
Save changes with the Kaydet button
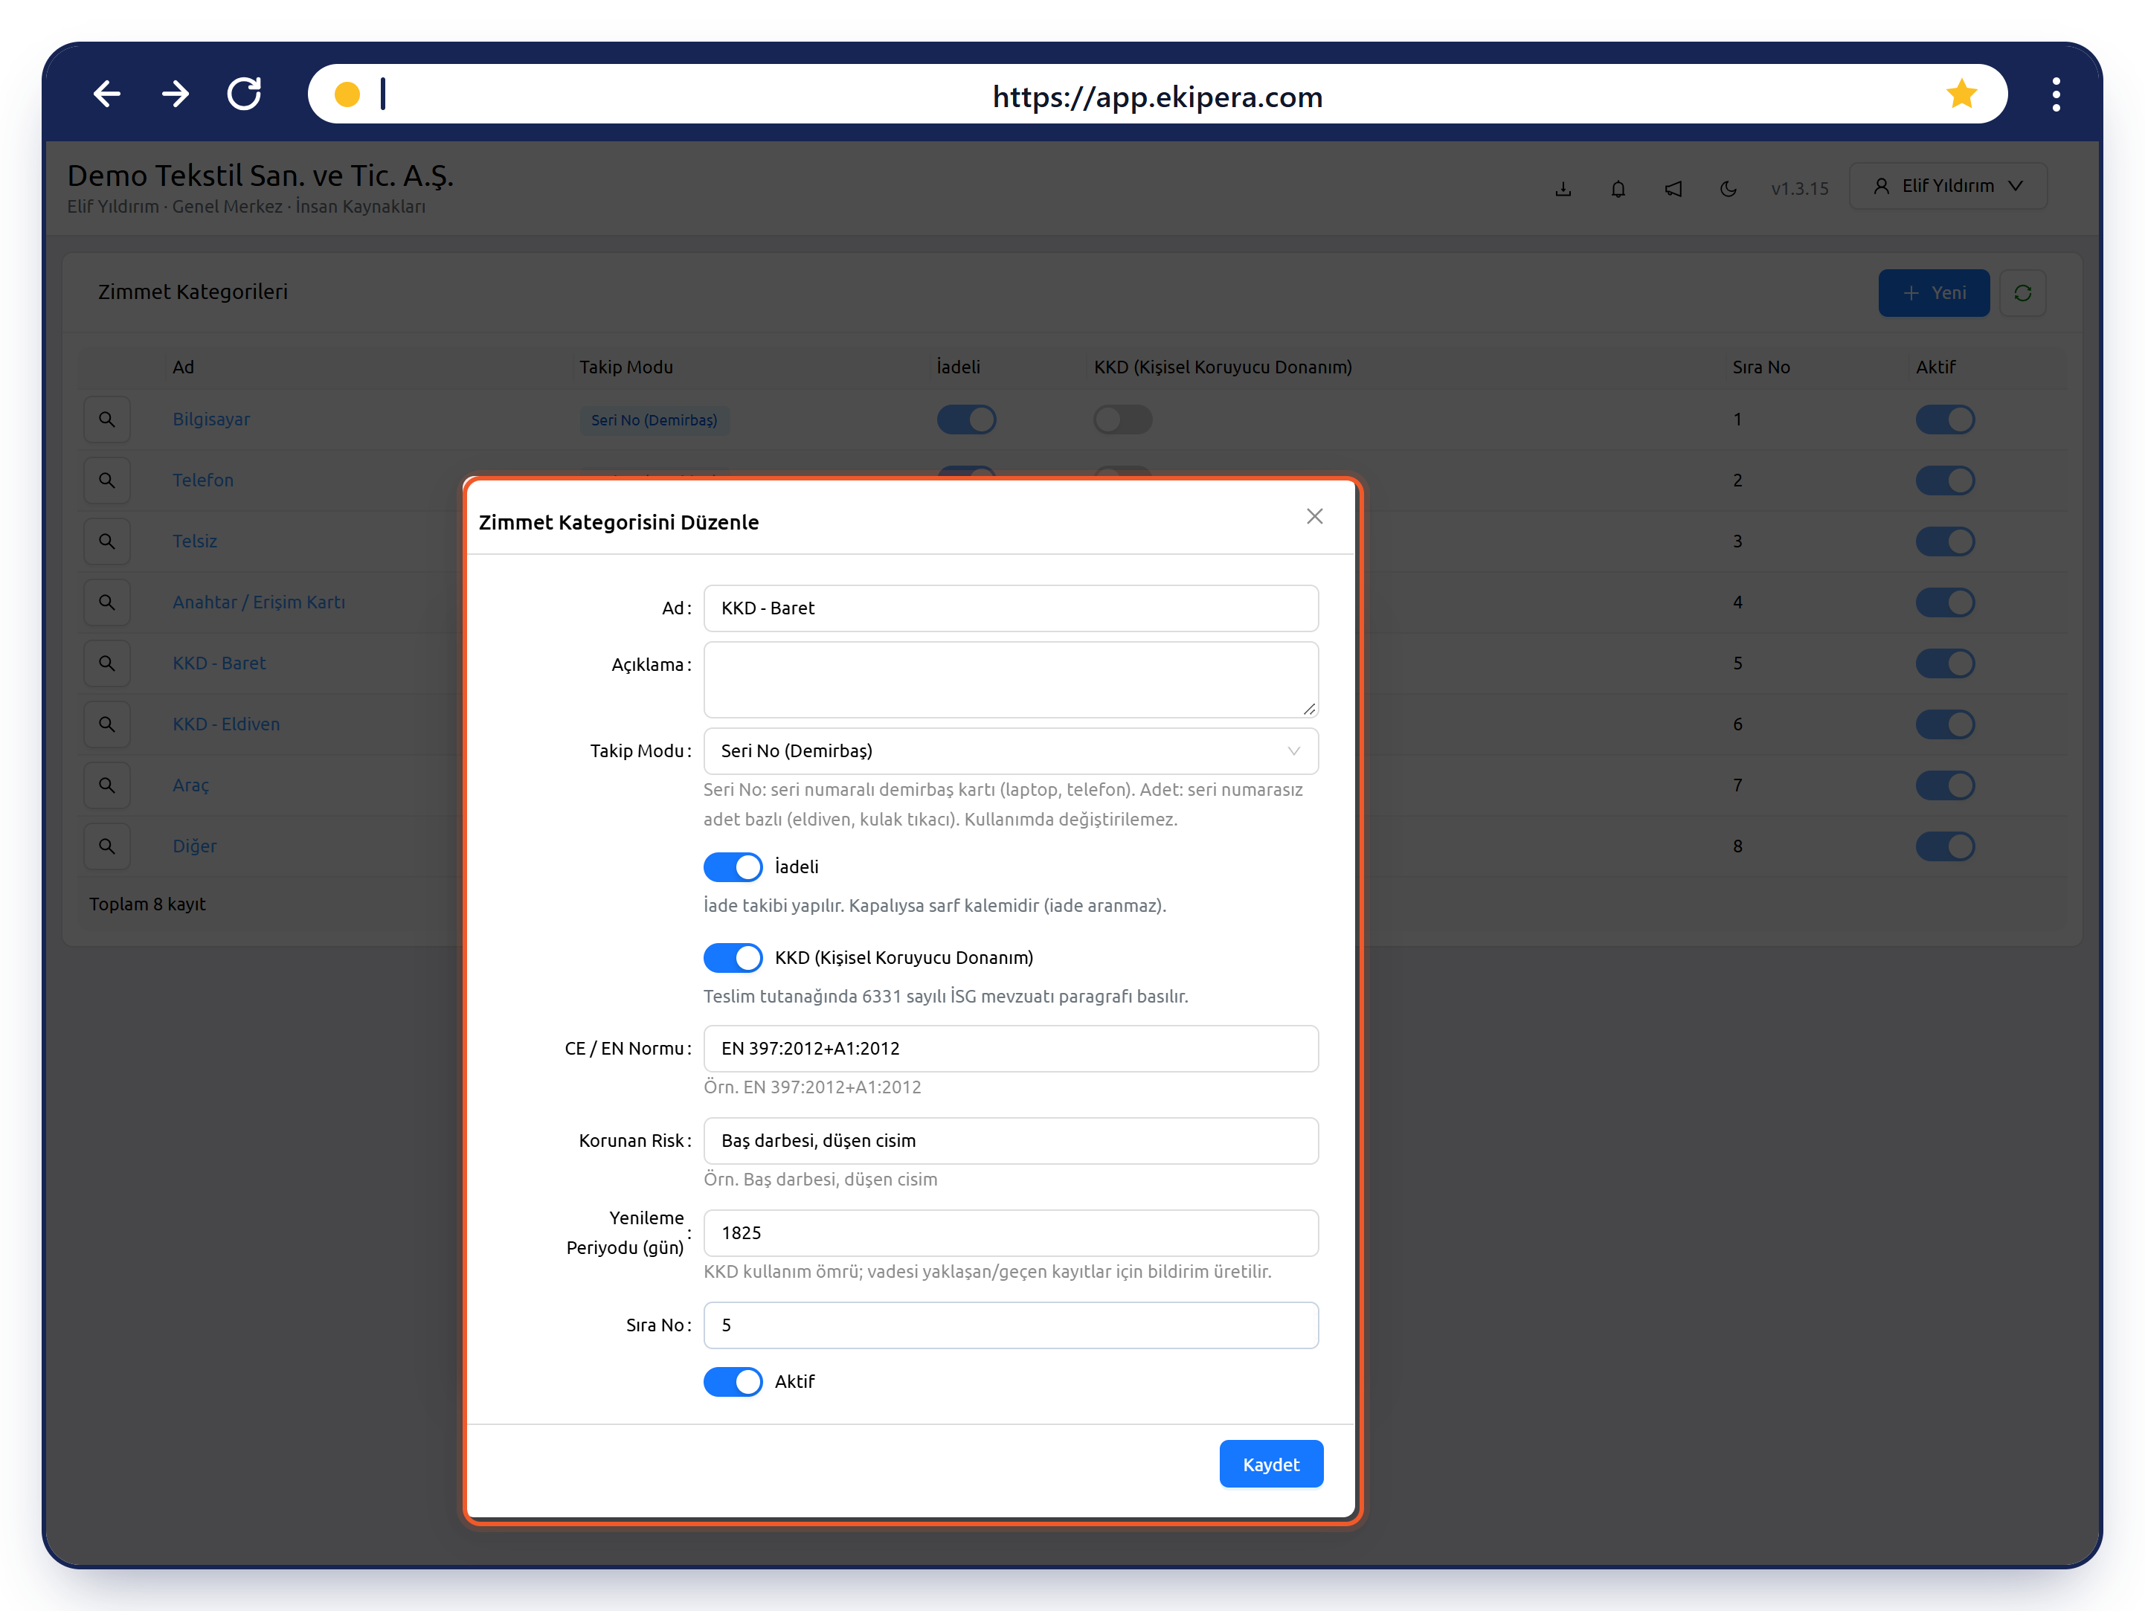point(1271,1464)
